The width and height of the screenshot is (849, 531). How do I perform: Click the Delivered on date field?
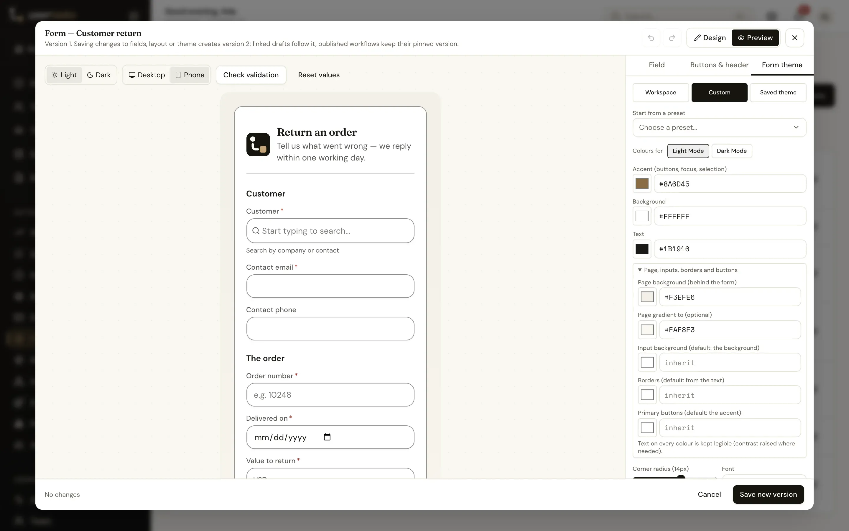(x=330, y=437)
